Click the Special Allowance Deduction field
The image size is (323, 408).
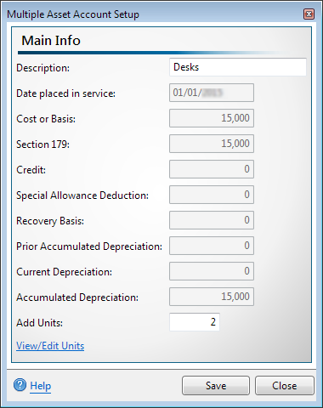[x=212, y=195]
